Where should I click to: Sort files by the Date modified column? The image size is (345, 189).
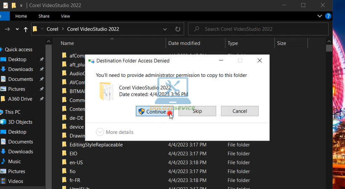click(184, 43)
